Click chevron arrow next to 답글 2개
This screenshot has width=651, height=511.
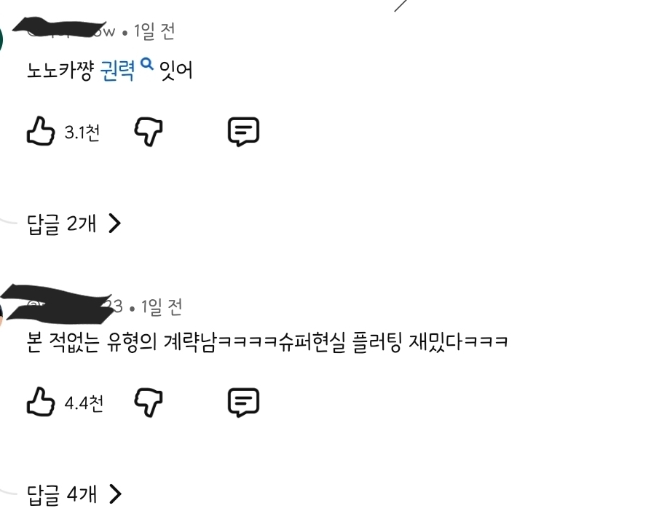114,223
